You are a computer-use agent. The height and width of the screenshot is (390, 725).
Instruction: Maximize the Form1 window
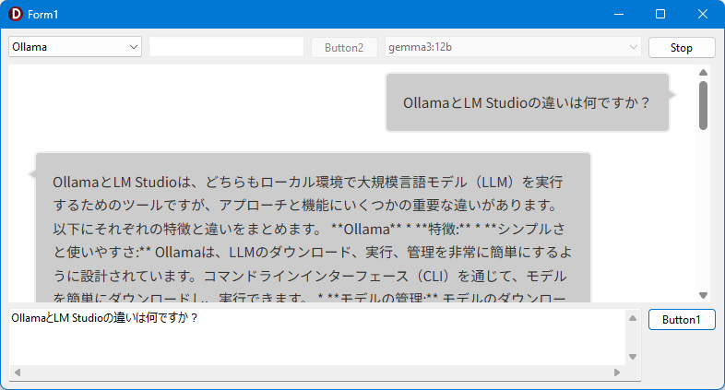click(x=660, y=15)
